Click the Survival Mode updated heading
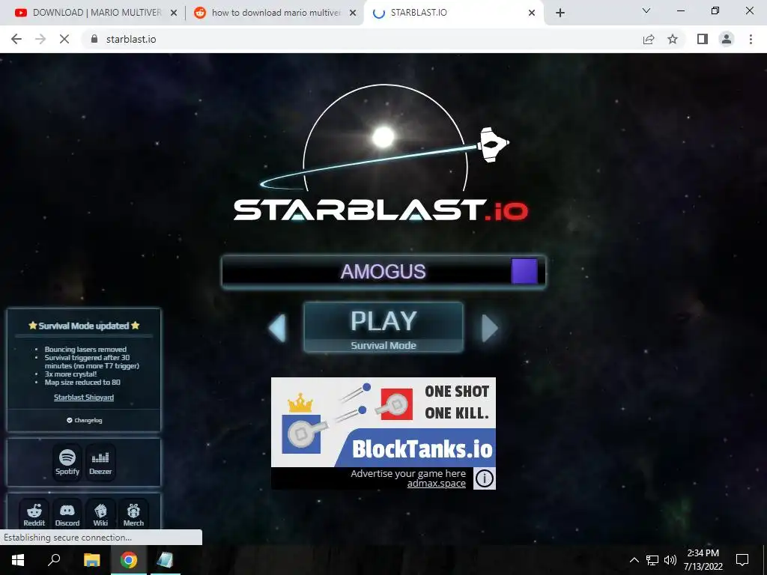 point(84,326)
